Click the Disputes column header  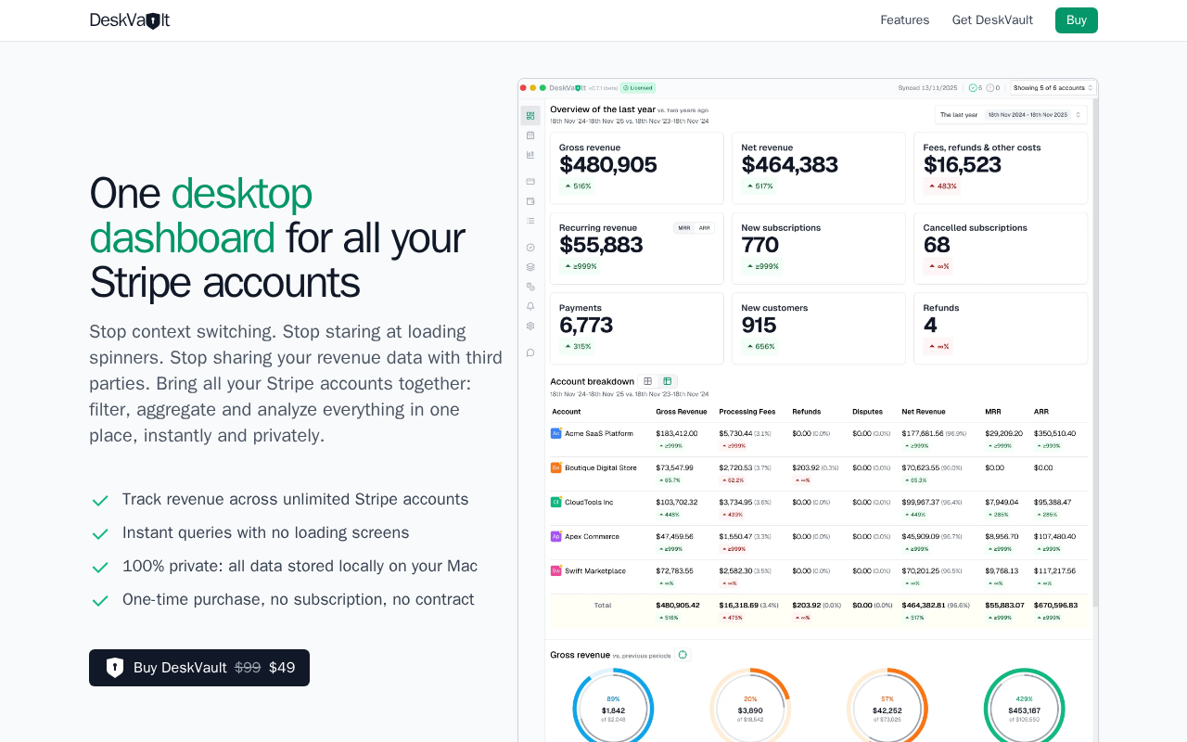tap(868, 412)
